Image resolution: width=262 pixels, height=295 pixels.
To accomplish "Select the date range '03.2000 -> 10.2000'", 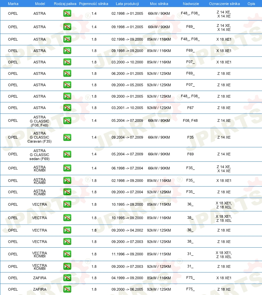I will [x=127, y=62].
